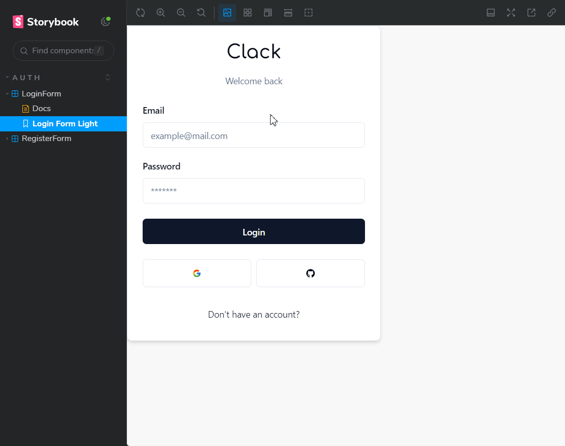This screenshot has height=446, width=565.
Task: Copy the canvas link icon
Action: (551, 13)
